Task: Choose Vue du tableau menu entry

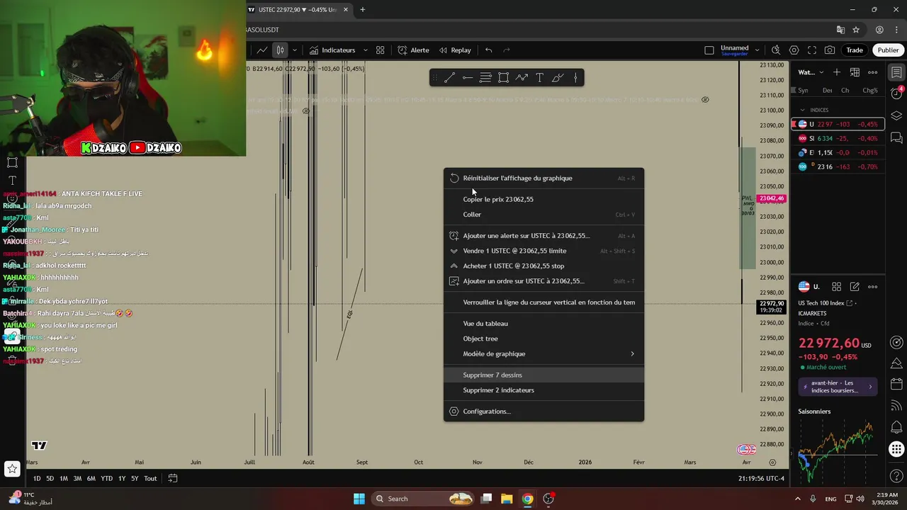Action: tap(543, 323)
